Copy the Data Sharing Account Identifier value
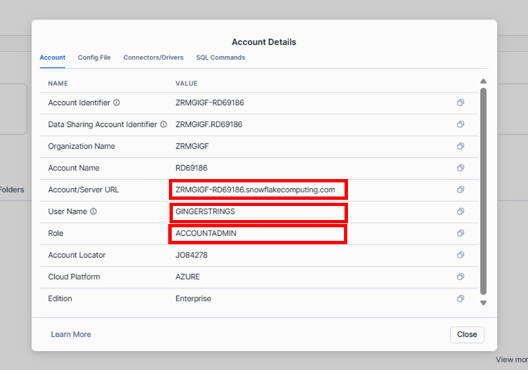Screen dimensions: 528x370 coord(460,124)
